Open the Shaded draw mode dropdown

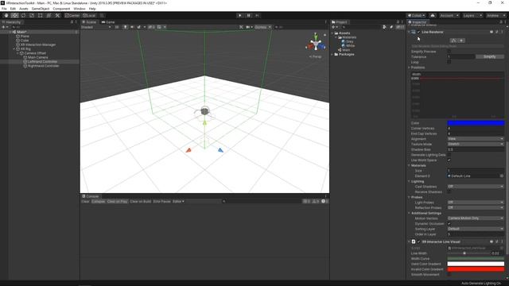[x=96, y=27]
